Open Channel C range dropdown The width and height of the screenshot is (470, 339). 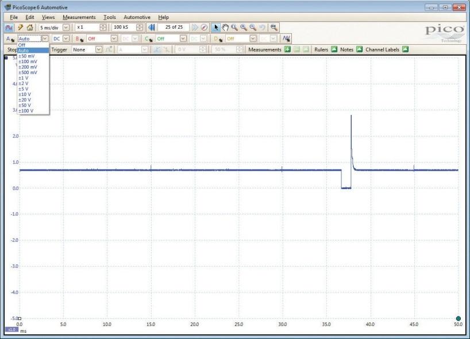[183, 38]
